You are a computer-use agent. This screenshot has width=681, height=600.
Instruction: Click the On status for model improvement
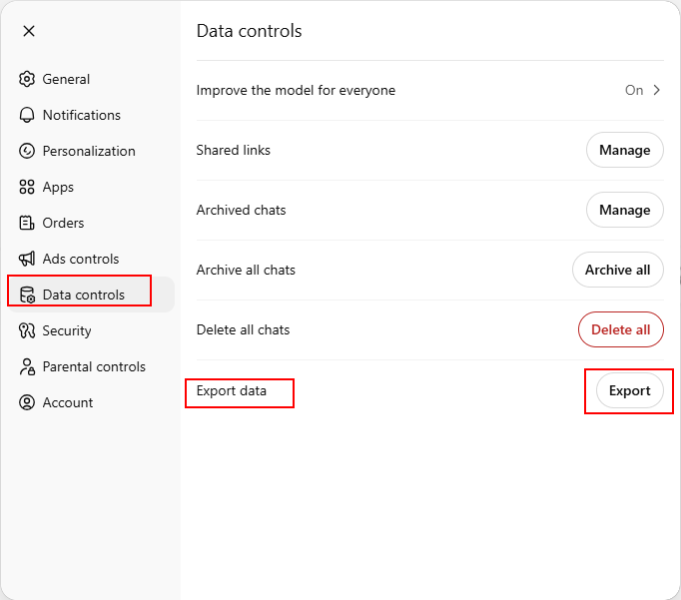tap(634, 90)
